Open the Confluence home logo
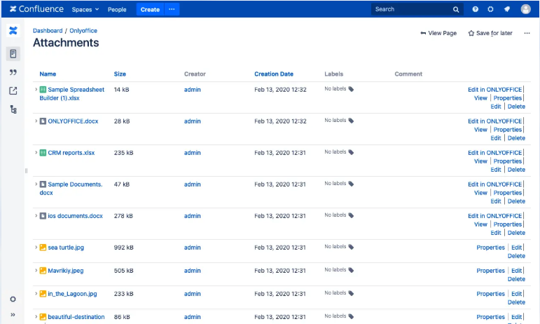Image resolution: width=540 pixels, height=324 pixels. [x=36, y=9]
